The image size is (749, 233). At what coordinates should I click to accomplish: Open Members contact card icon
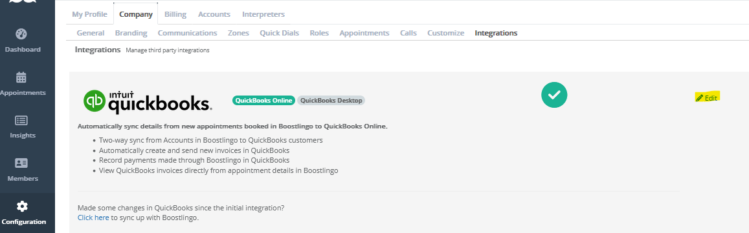tap(21, 163)
